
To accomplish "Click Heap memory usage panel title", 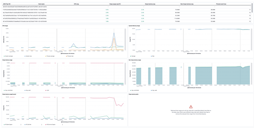I will pyautogui.click(x=6, y=60).
